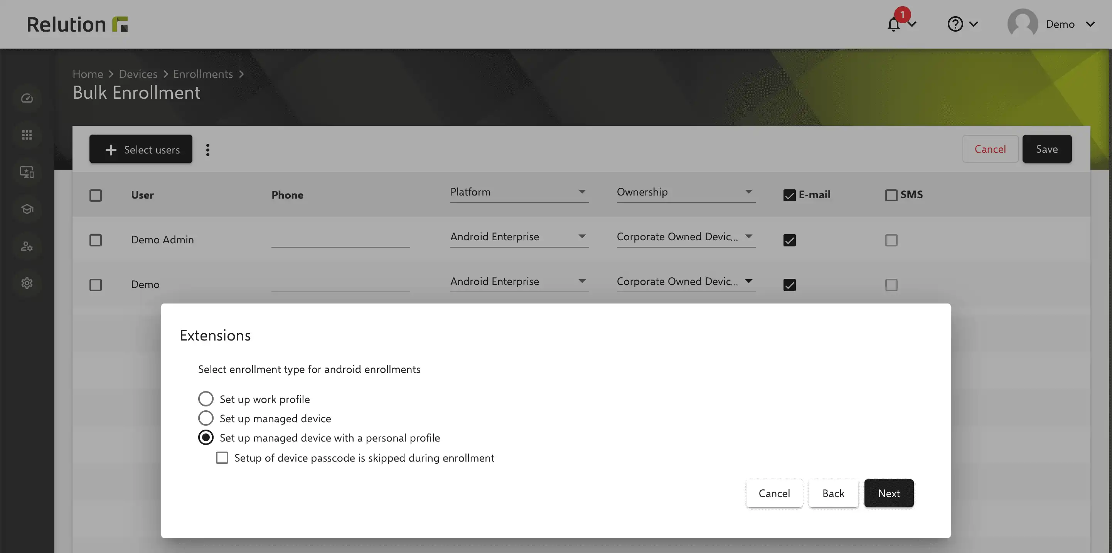Open Ownership dropdown for Demo row
The image size is (1112, 553).
point(686,282)
